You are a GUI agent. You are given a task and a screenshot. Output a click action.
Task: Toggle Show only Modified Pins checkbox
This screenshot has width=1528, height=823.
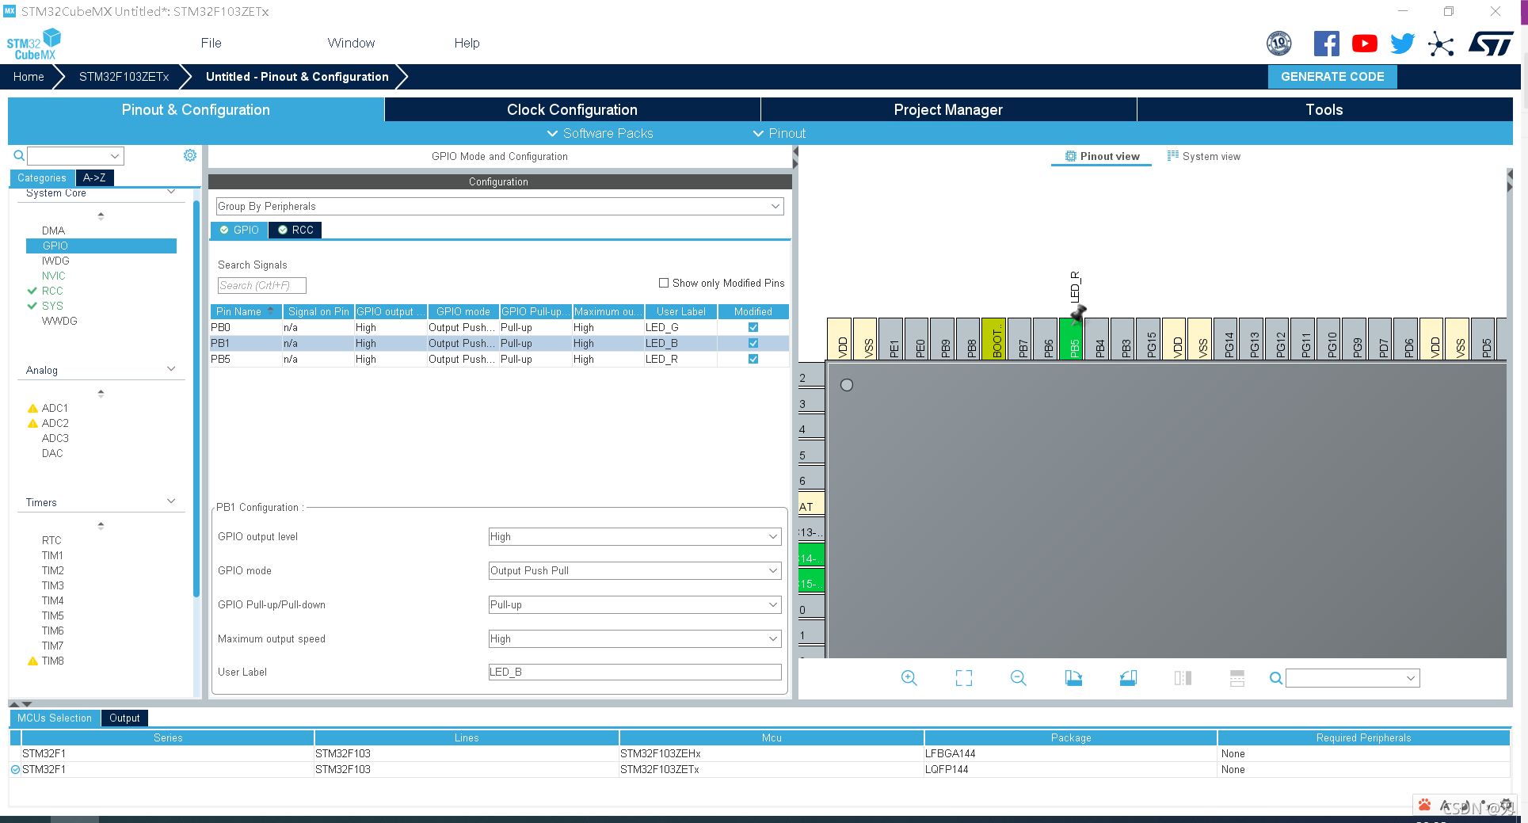click(664, 283)
